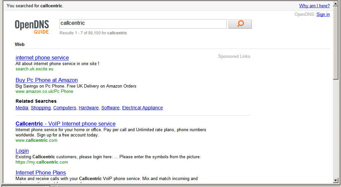Open 'Buy Pc Phone at Amazon' link

(x=46, y=80)
